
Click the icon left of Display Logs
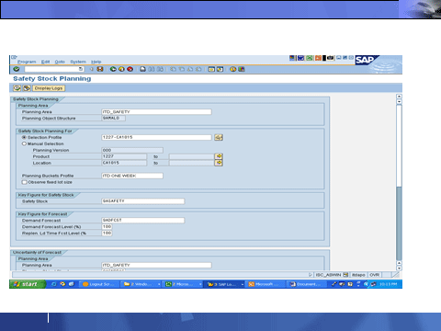(x=27, y=88)
